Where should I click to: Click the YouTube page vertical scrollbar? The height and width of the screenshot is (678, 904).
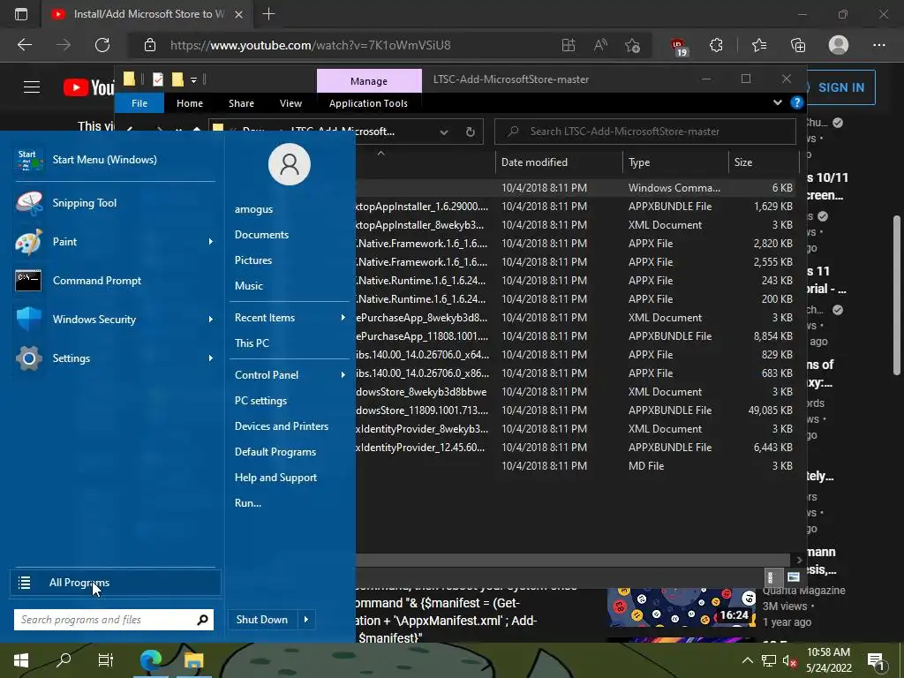896,296
